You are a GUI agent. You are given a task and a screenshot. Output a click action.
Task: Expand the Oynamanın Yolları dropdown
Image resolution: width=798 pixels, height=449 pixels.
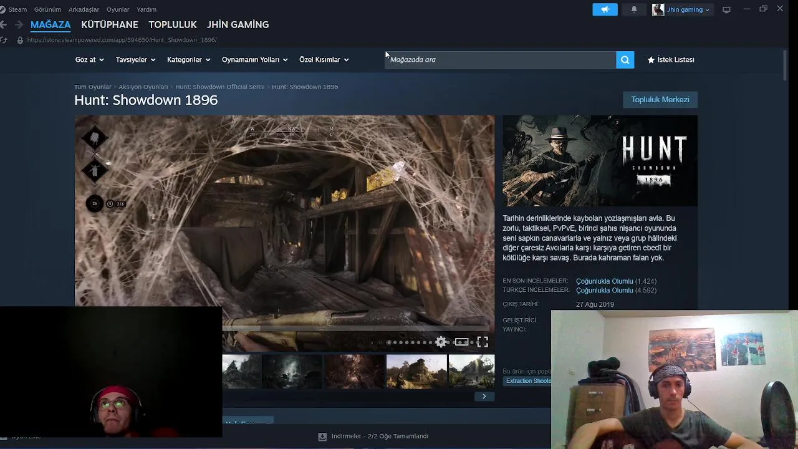point(254,60)
